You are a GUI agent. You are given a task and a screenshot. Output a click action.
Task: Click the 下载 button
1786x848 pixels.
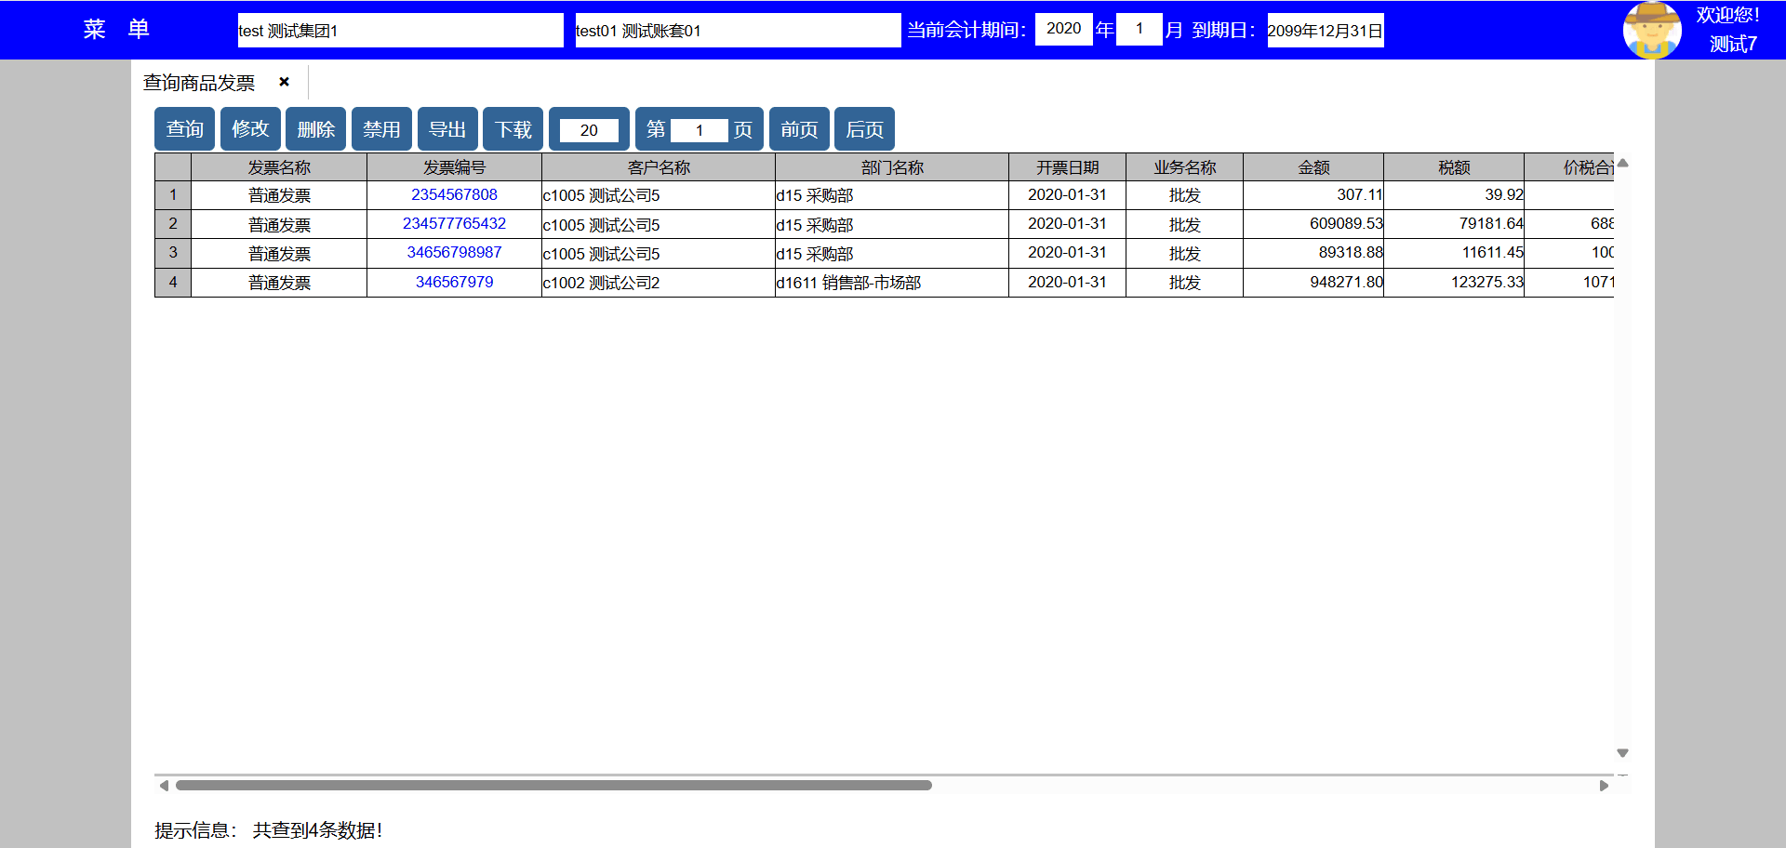[x=513, y=129]
